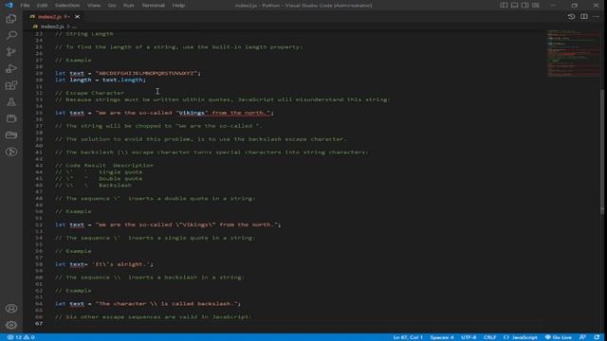Open the Terminal menu
Image resolution: width=607 pixels, height=341 pixels.
click(154, 6)
